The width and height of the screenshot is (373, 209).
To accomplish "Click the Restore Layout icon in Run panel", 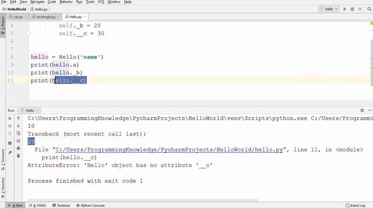I will coord(10,143).
